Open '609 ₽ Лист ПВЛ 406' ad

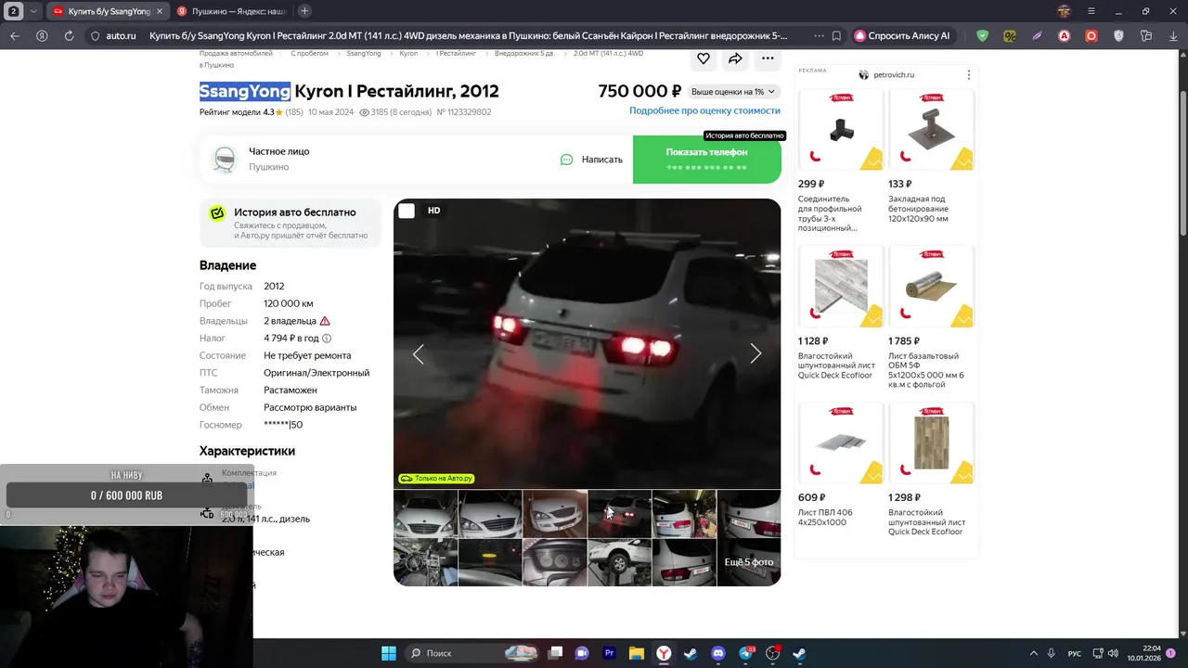(x=840, y=466)
